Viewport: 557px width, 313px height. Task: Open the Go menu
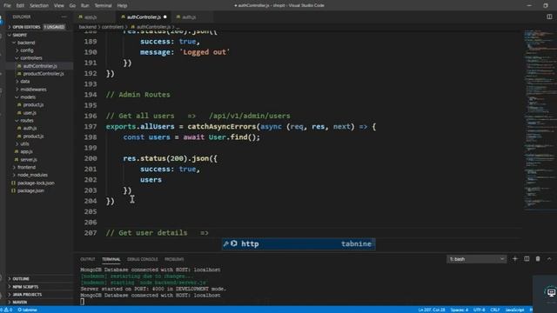72,6
